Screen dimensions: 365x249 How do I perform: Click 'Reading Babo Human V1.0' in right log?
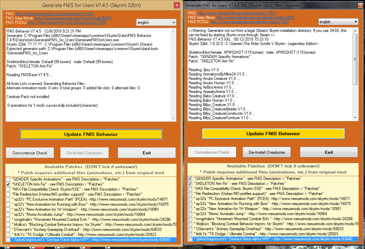212,100
